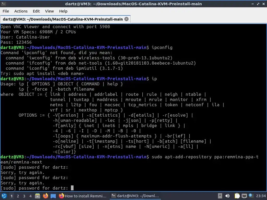
Task: Click 'User: Catalina-User' line
Action: pyautogui.click(x=25, y=37)
